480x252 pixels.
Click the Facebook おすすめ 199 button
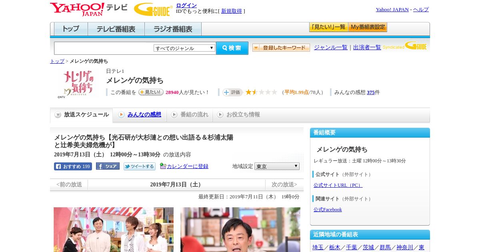[73, 166]
